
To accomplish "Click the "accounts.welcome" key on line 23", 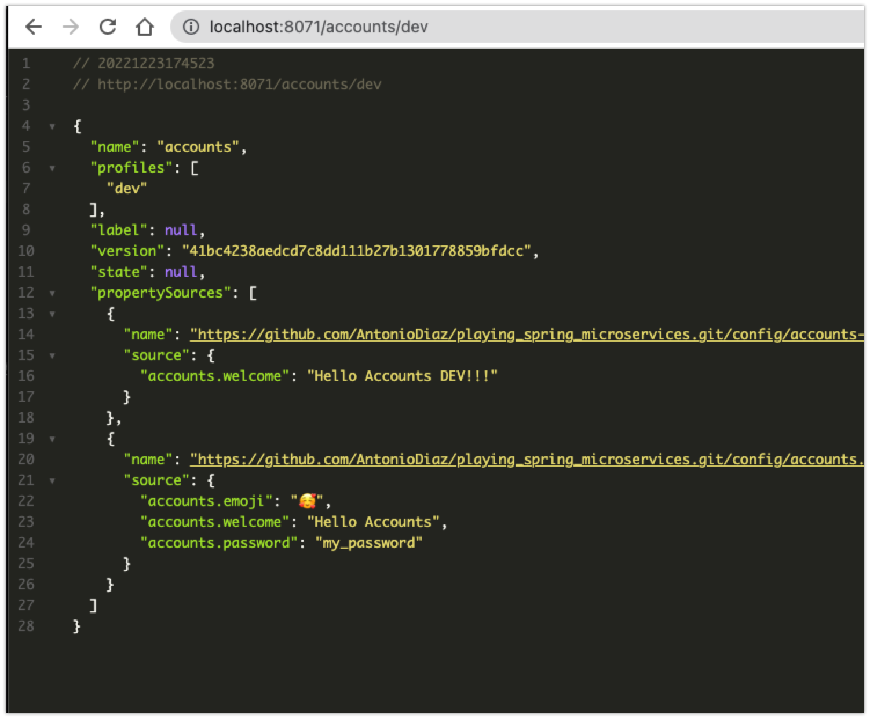I will [x=215, y=522].
